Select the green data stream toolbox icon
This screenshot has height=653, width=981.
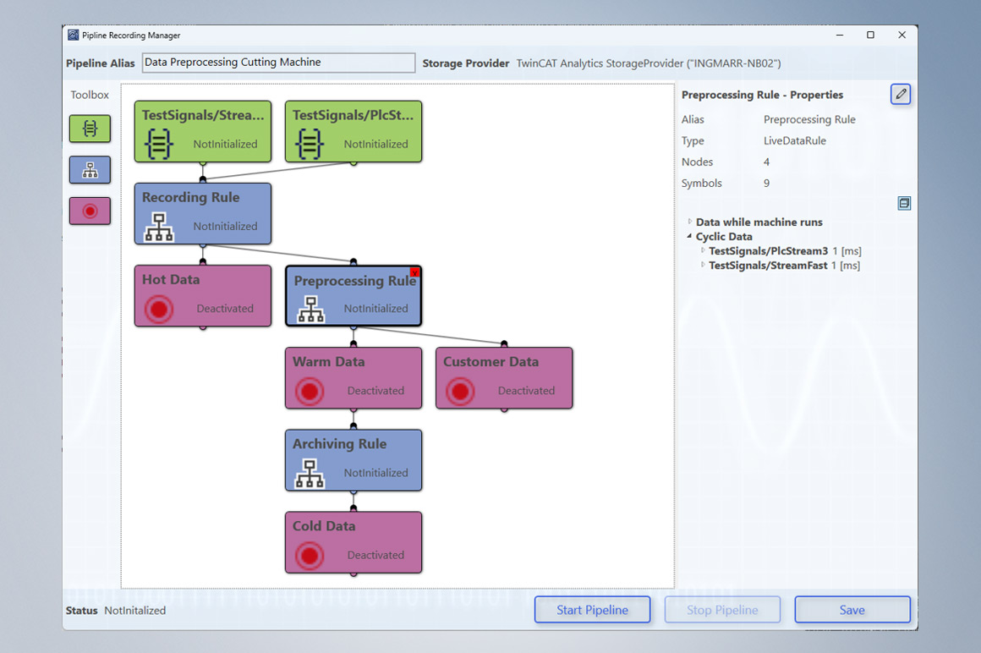[90, 129]
